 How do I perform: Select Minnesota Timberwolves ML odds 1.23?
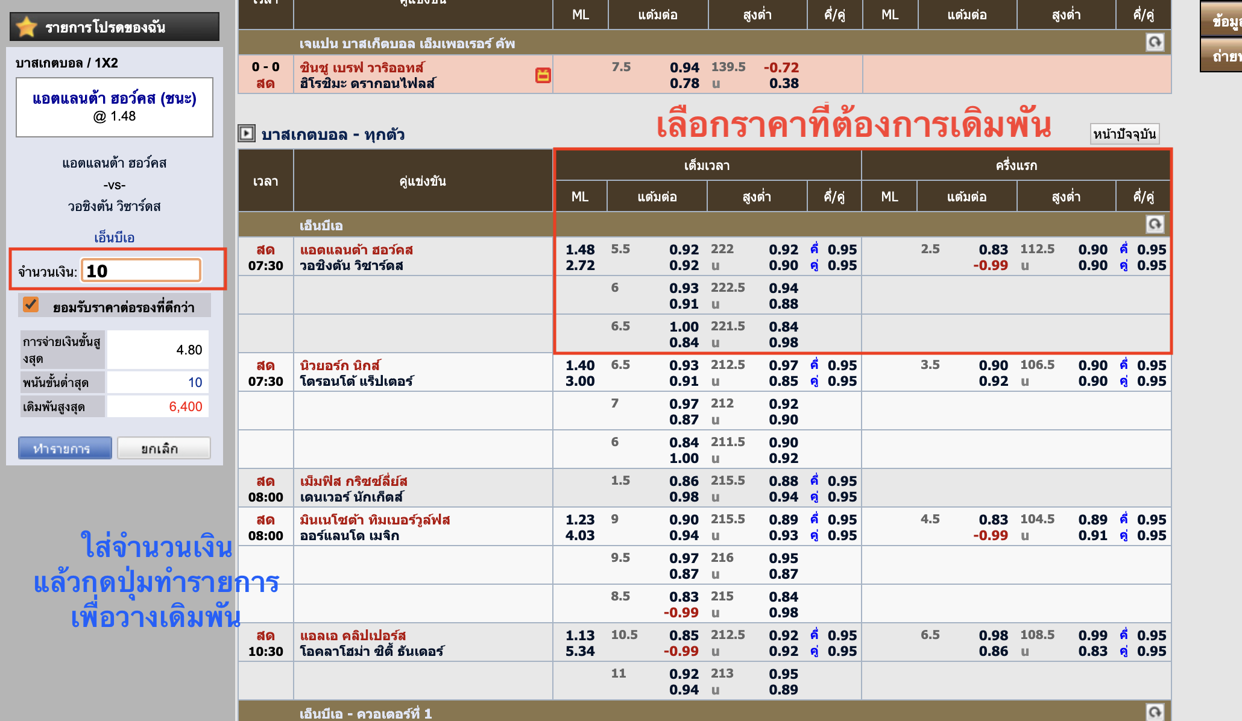click(579, 520)
